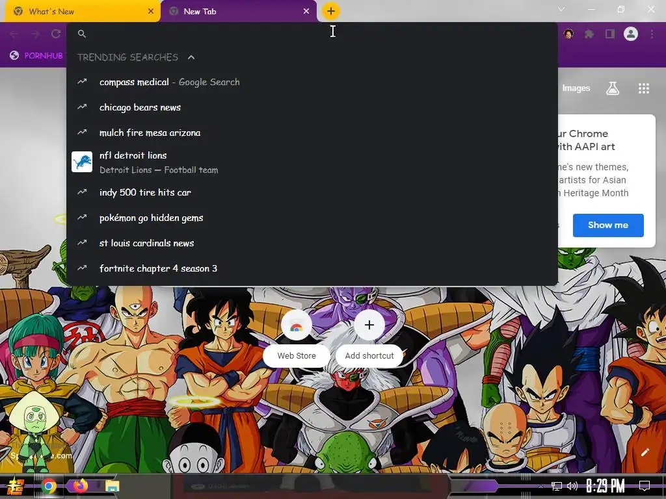Open the taskbar clock showing 8:29 PM
The height and width of the screenshot is (499, 666).
605,486
